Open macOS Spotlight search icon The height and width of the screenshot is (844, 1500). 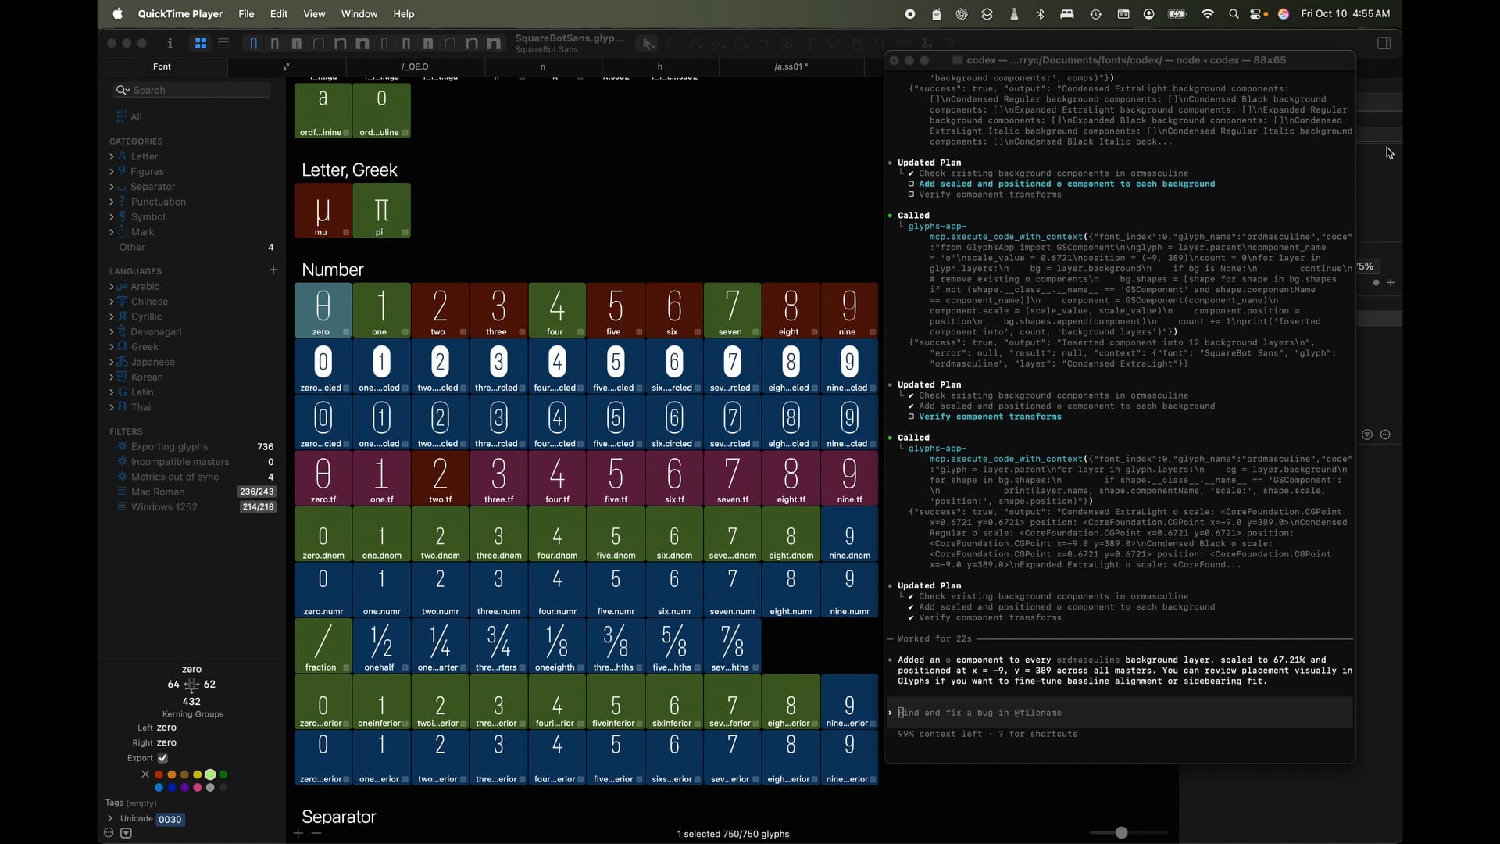tap(1234, 14)
